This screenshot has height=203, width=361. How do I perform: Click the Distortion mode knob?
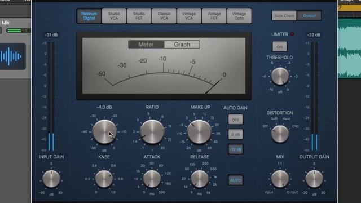pos(280,134)
